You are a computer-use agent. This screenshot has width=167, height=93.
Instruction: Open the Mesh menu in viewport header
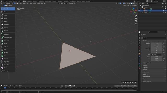pos(31,3)
